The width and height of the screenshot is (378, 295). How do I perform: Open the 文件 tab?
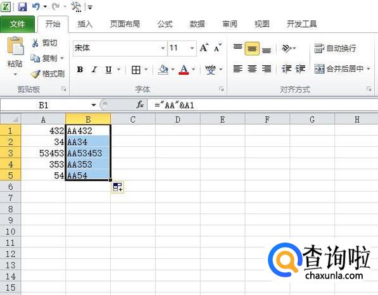[x=17, y=24]
